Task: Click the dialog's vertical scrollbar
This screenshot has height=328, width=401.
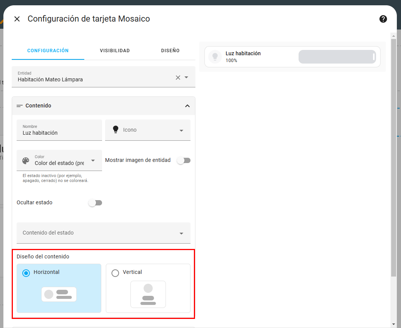Action: 393,158
